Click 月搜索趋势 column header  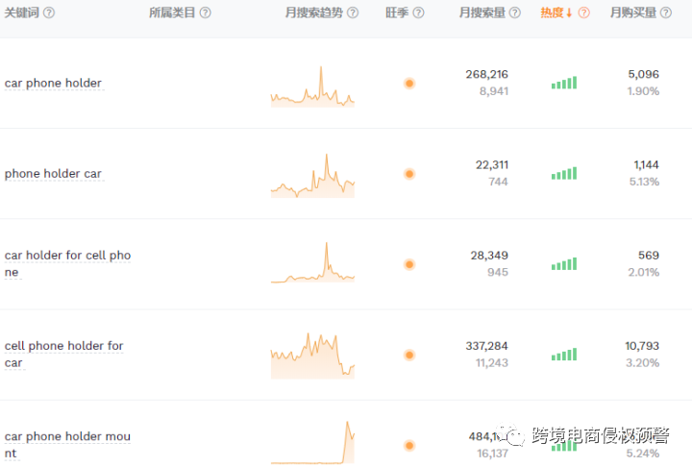click(313, 12)
